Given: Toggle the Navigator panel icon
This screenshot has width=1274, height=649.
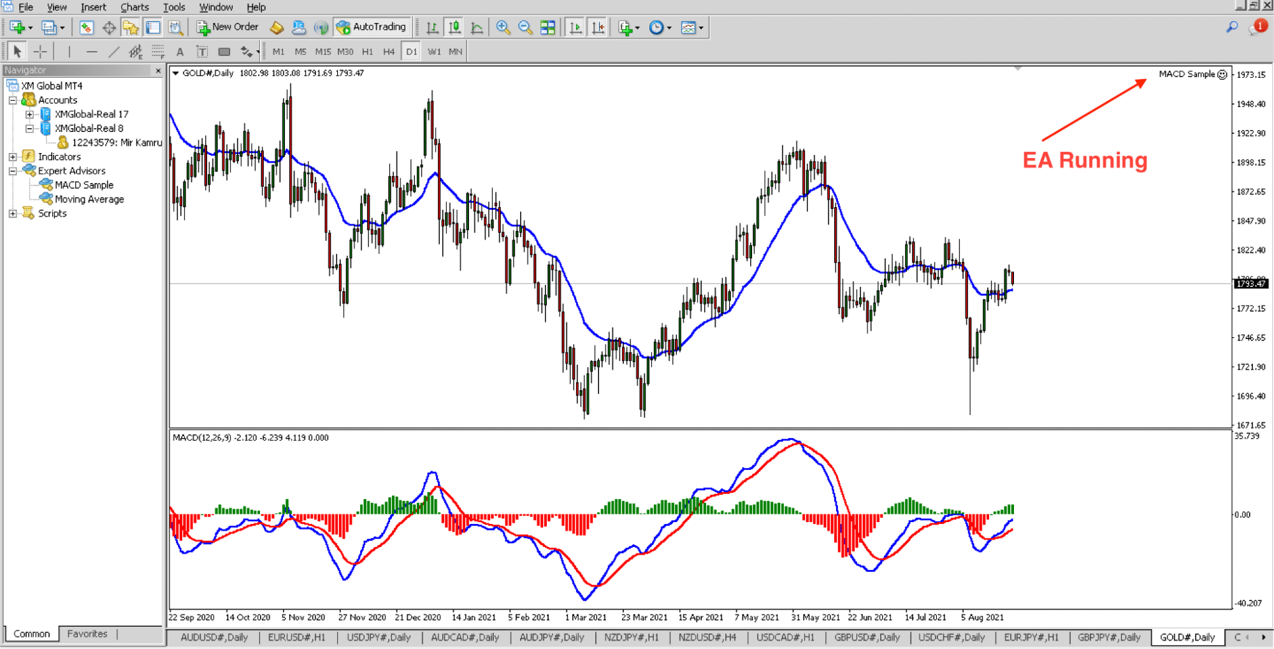Looking at the screenshot, I should [153, 27].
